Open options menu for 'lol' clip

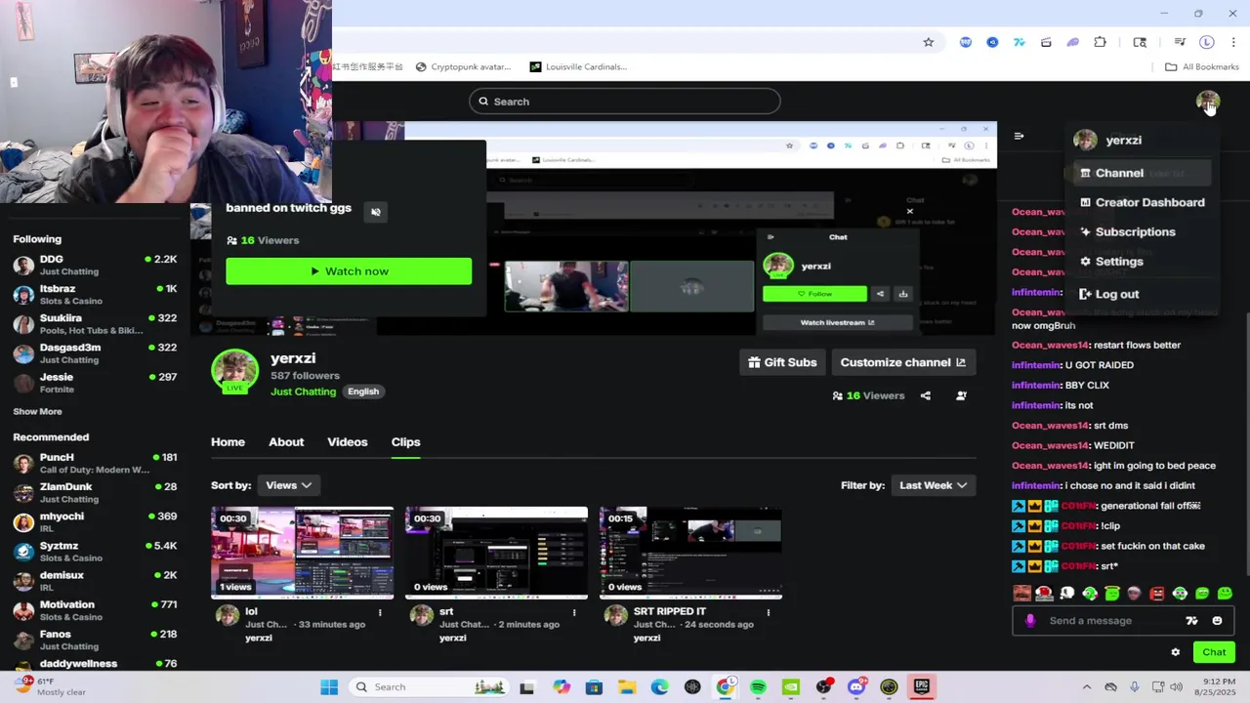pyautogui.click(x=380, y=612)
